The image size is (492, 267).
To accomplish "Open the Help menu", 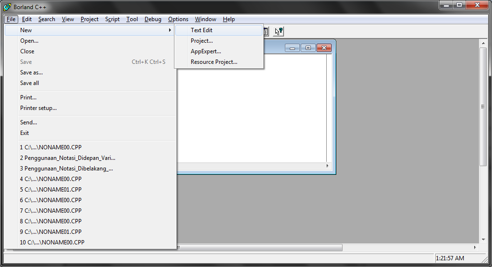I will (229, 19).
